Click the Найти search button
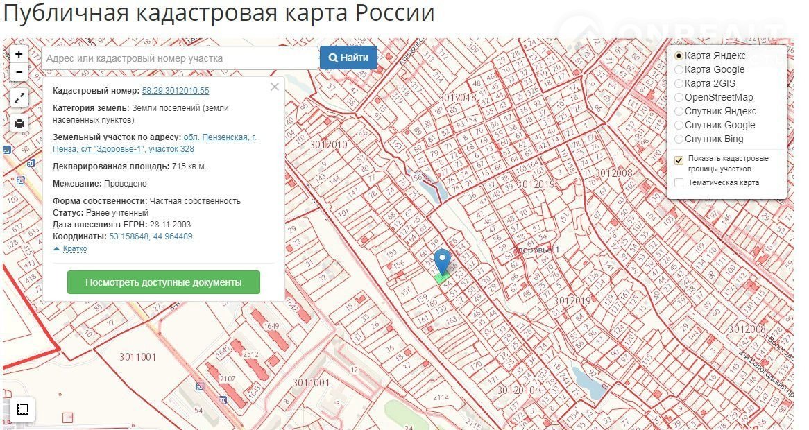The height and width of the screenshot is (430, 809). [348, 58]
